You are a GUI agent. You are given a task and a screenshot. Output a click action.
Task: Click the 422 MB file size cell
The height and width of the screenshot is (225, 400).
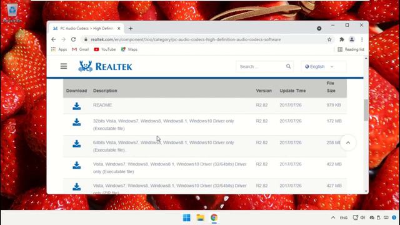(334, 164)
